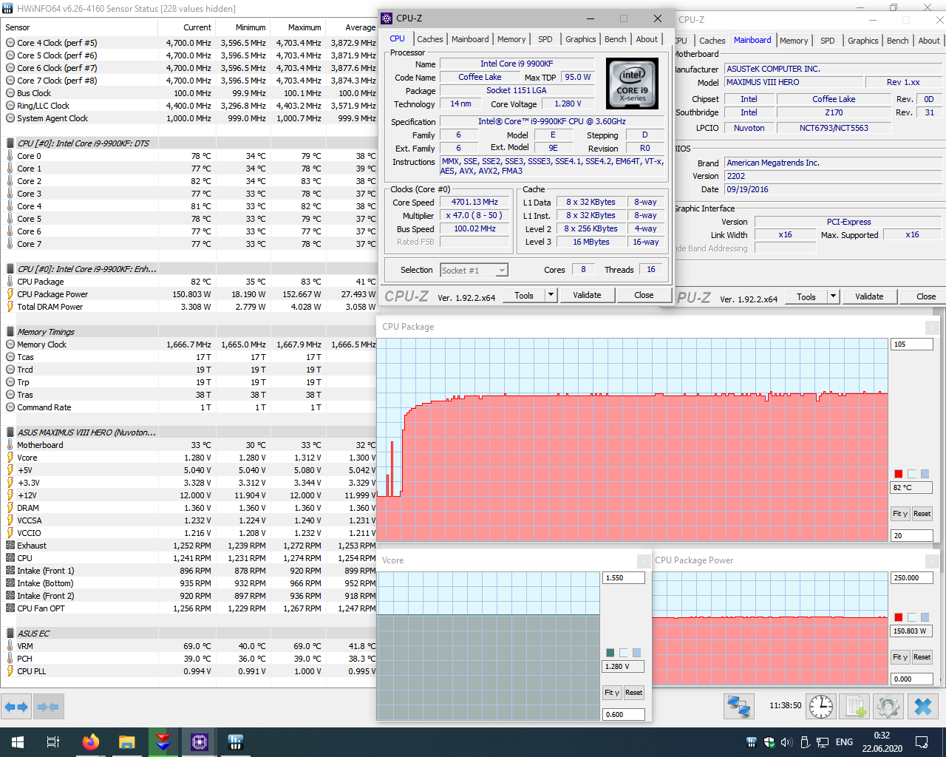Click Validate in the background CPU-Z window
This screenshot has width=946, height=757.
coord(869,296)
